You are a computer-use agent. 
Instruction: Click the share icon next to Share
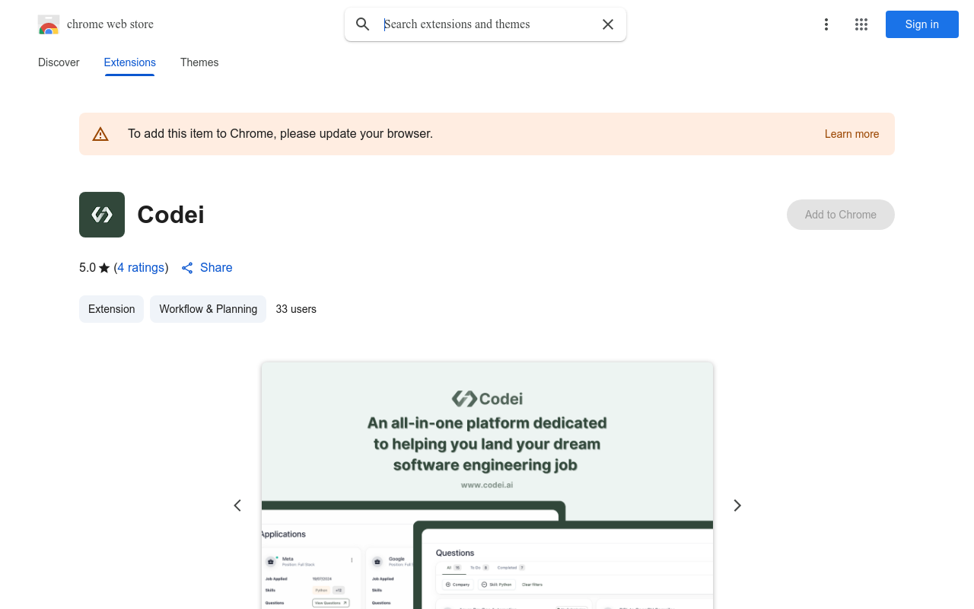pyautogui.click(x=187, y=268)
